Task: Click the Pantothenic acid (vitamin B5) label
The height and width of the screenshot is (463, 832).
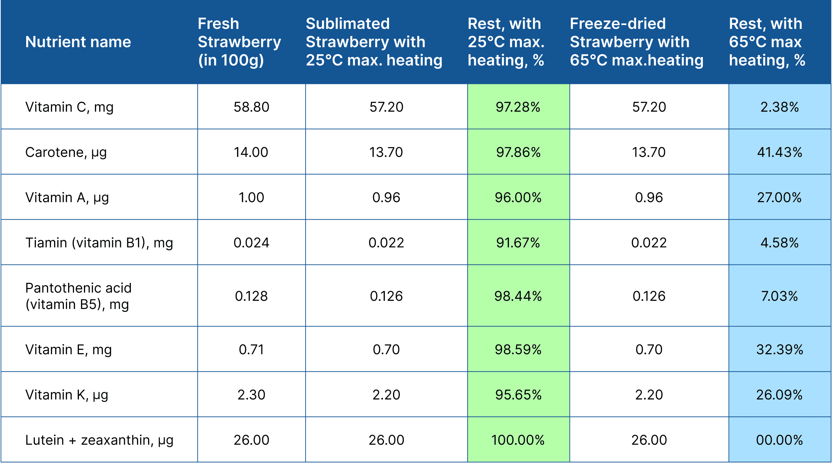Action: [79, 296]
